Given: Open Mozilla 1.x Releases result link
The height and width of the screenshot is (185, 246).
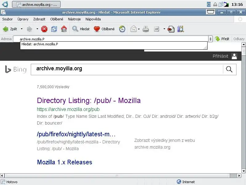Looking at the screenshot, I should click(65, 162).
